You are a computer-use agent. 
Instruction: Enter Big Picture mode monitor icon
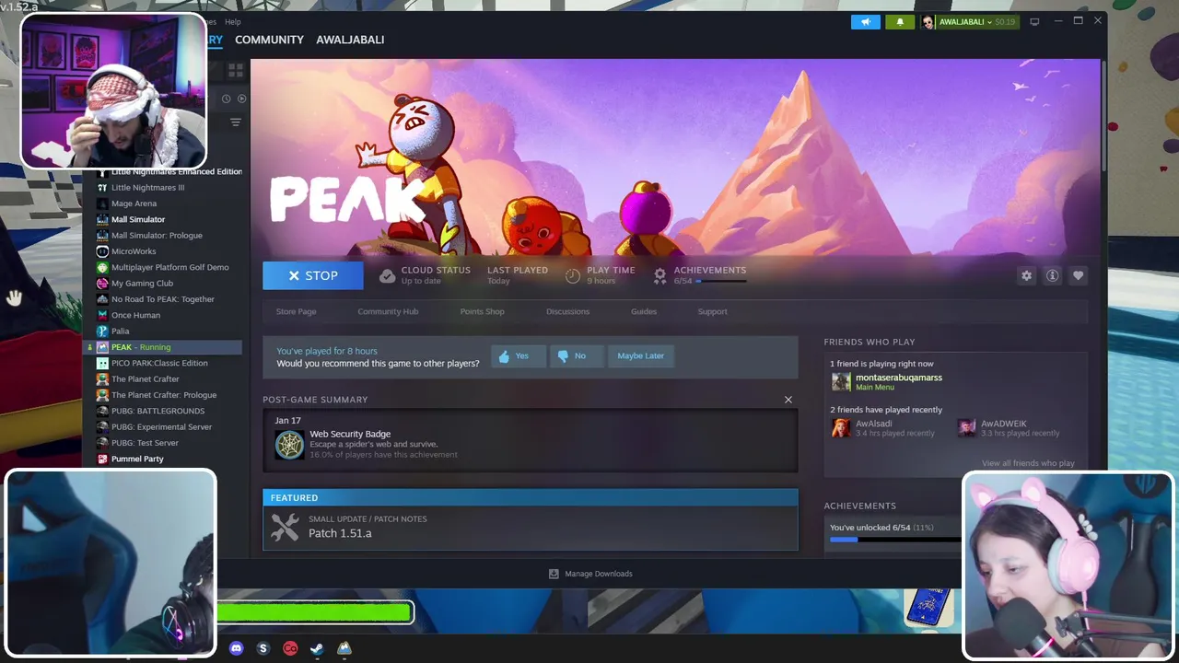point(1034,21)
